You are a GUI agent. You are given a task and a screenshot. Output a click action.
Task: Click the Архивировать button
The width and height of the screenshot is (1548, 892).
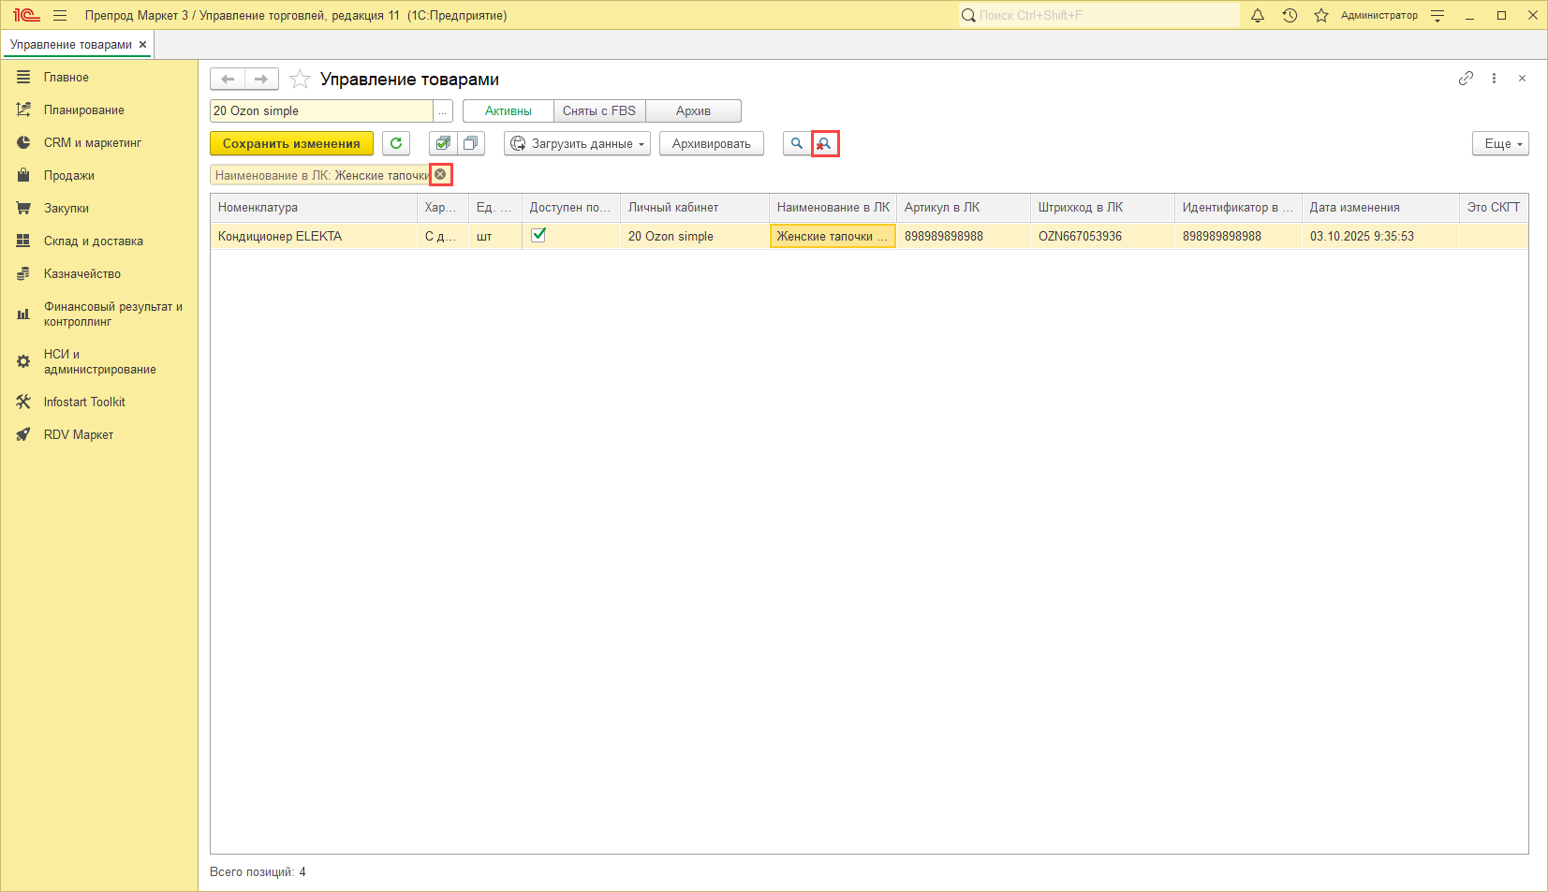coord(711,143)
